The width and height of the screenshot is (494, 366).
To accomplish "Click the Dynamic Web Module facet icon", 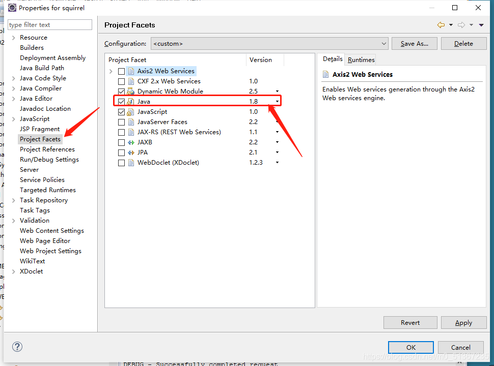I will pos(130,91).
